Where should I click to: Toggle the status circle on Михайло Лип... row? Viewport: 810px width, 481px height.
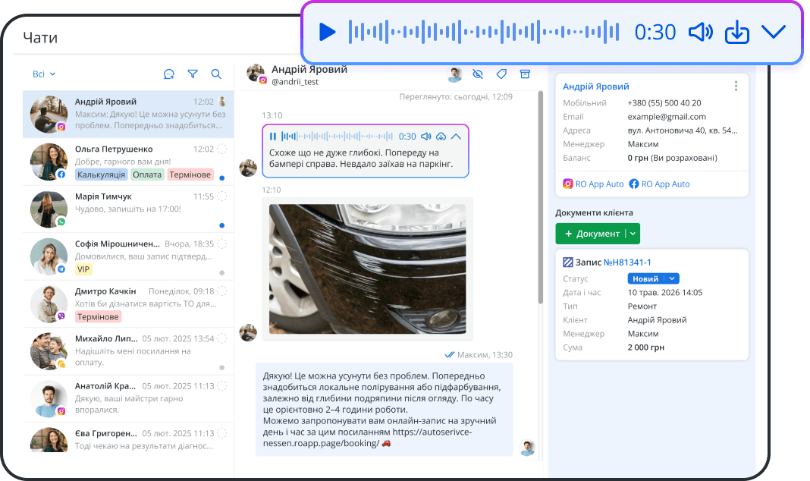[222, 338]
